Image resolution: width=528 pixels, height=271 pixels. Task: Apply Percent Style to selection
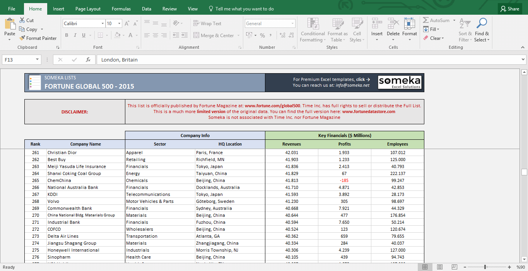263,35
